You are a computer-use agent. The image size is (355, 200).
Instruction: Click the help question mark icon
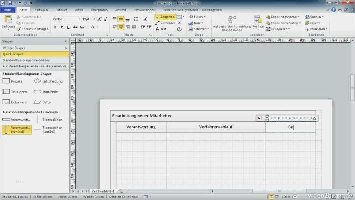[x=333, y=10]
